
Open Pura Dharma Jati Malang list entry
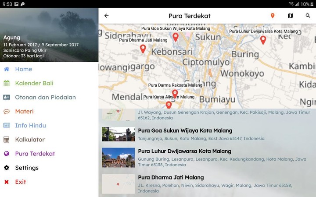(x=171, y=177)
